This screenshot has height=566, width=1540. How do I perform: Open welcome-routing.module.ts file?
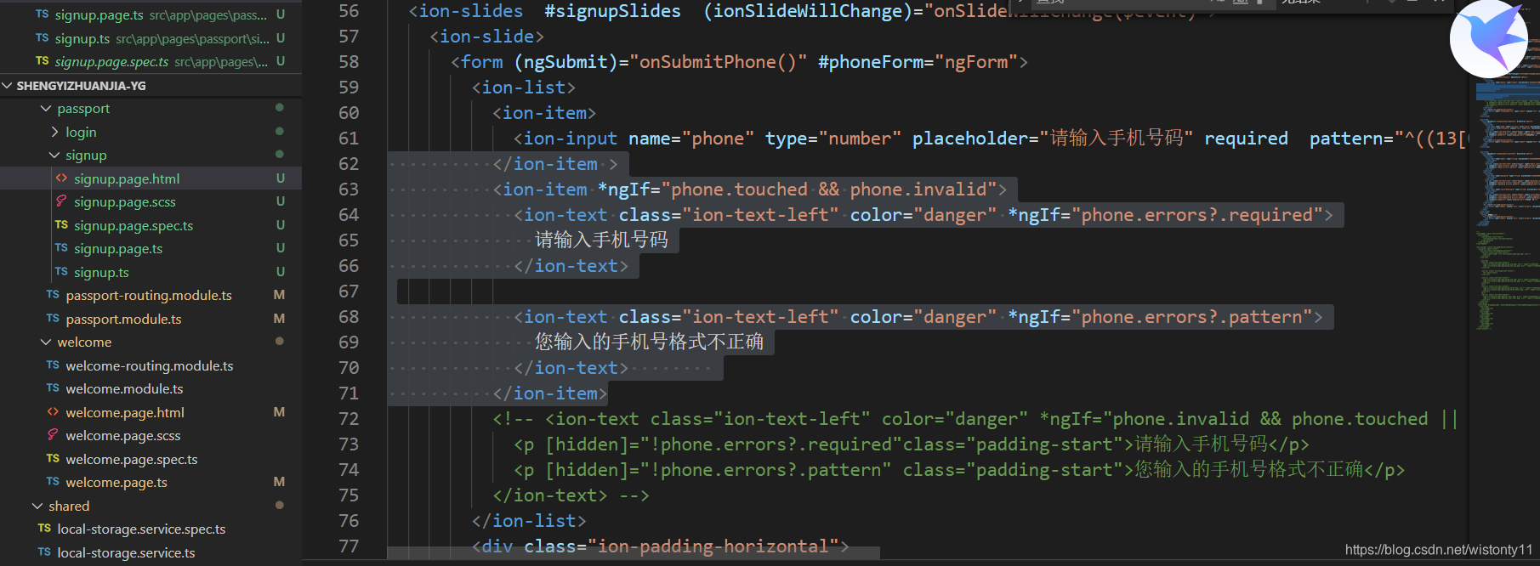pos(151,365)
